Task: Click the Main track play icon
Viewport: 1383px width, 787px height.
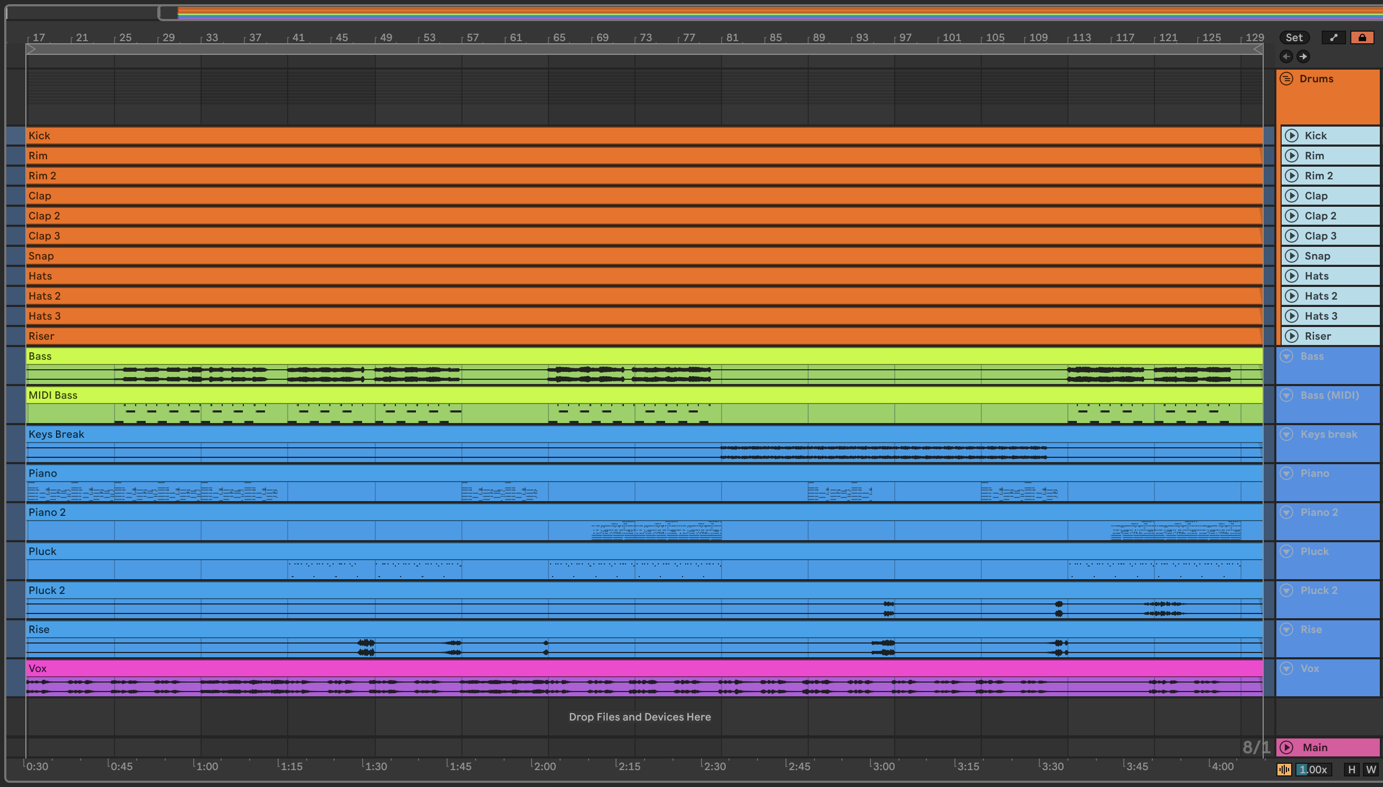Action: point(1287,747)
